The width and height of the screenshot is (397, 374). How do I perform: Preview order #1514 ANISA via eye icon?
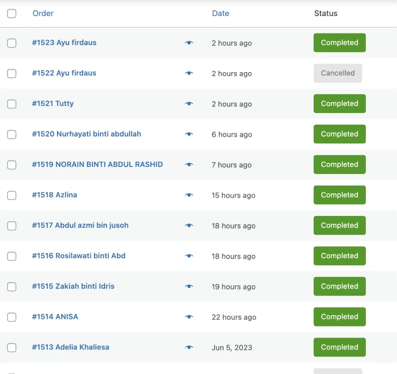point(189,317)
